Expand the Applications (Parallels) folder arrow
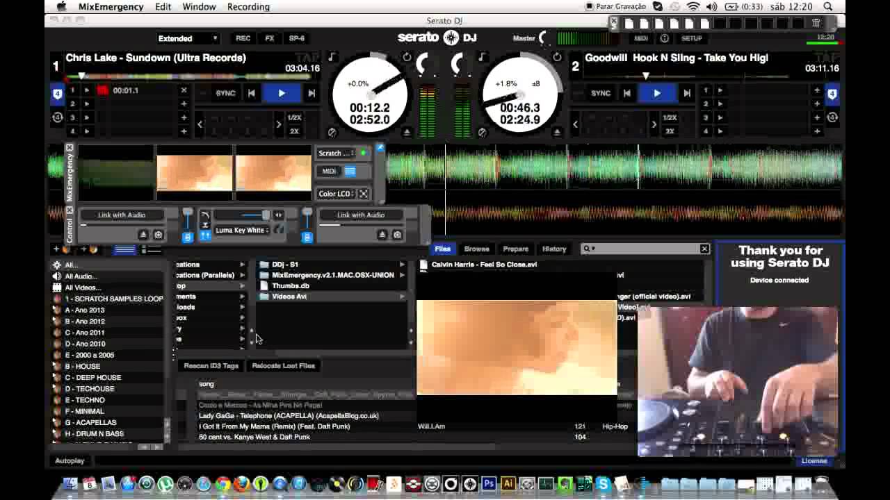 point(242,275)
